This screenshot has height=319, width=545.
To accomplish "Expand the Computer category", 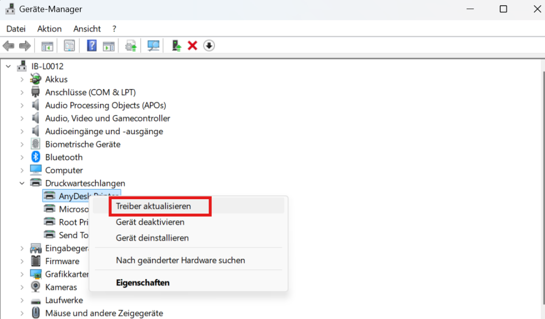I will 22,170.
